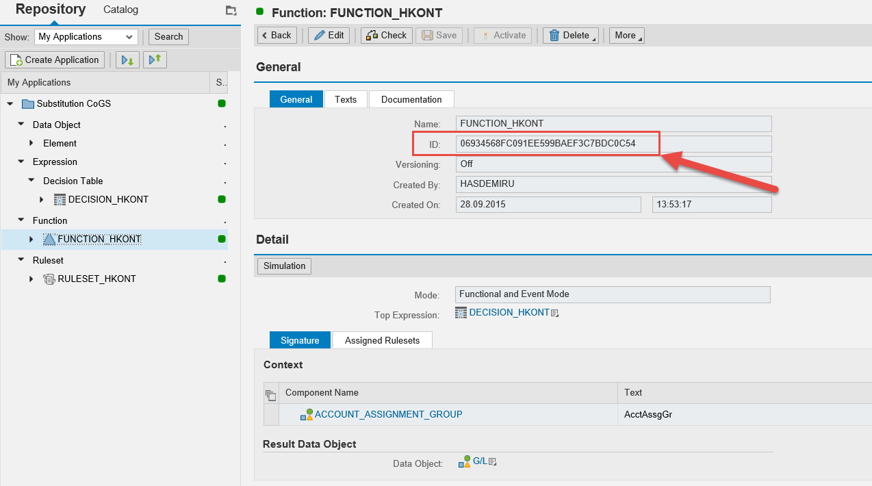
Task: Open the More menu in toolbar
Action: (x=626, y=36)
